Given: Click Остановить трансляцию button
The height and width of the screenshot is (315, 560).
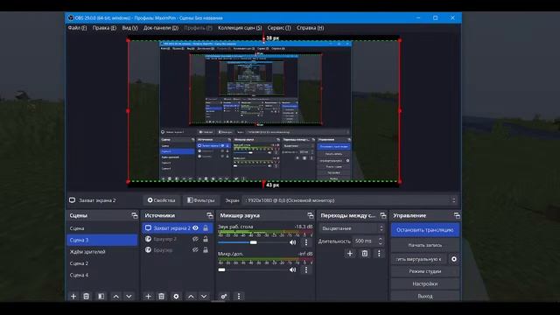Looking at the screenshot, I should point(425,230).
